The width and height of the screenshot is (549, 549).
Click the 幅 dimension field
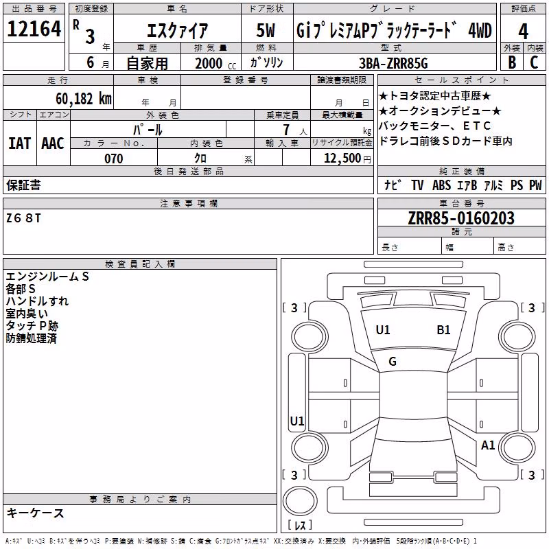click(x=468, y=247)
